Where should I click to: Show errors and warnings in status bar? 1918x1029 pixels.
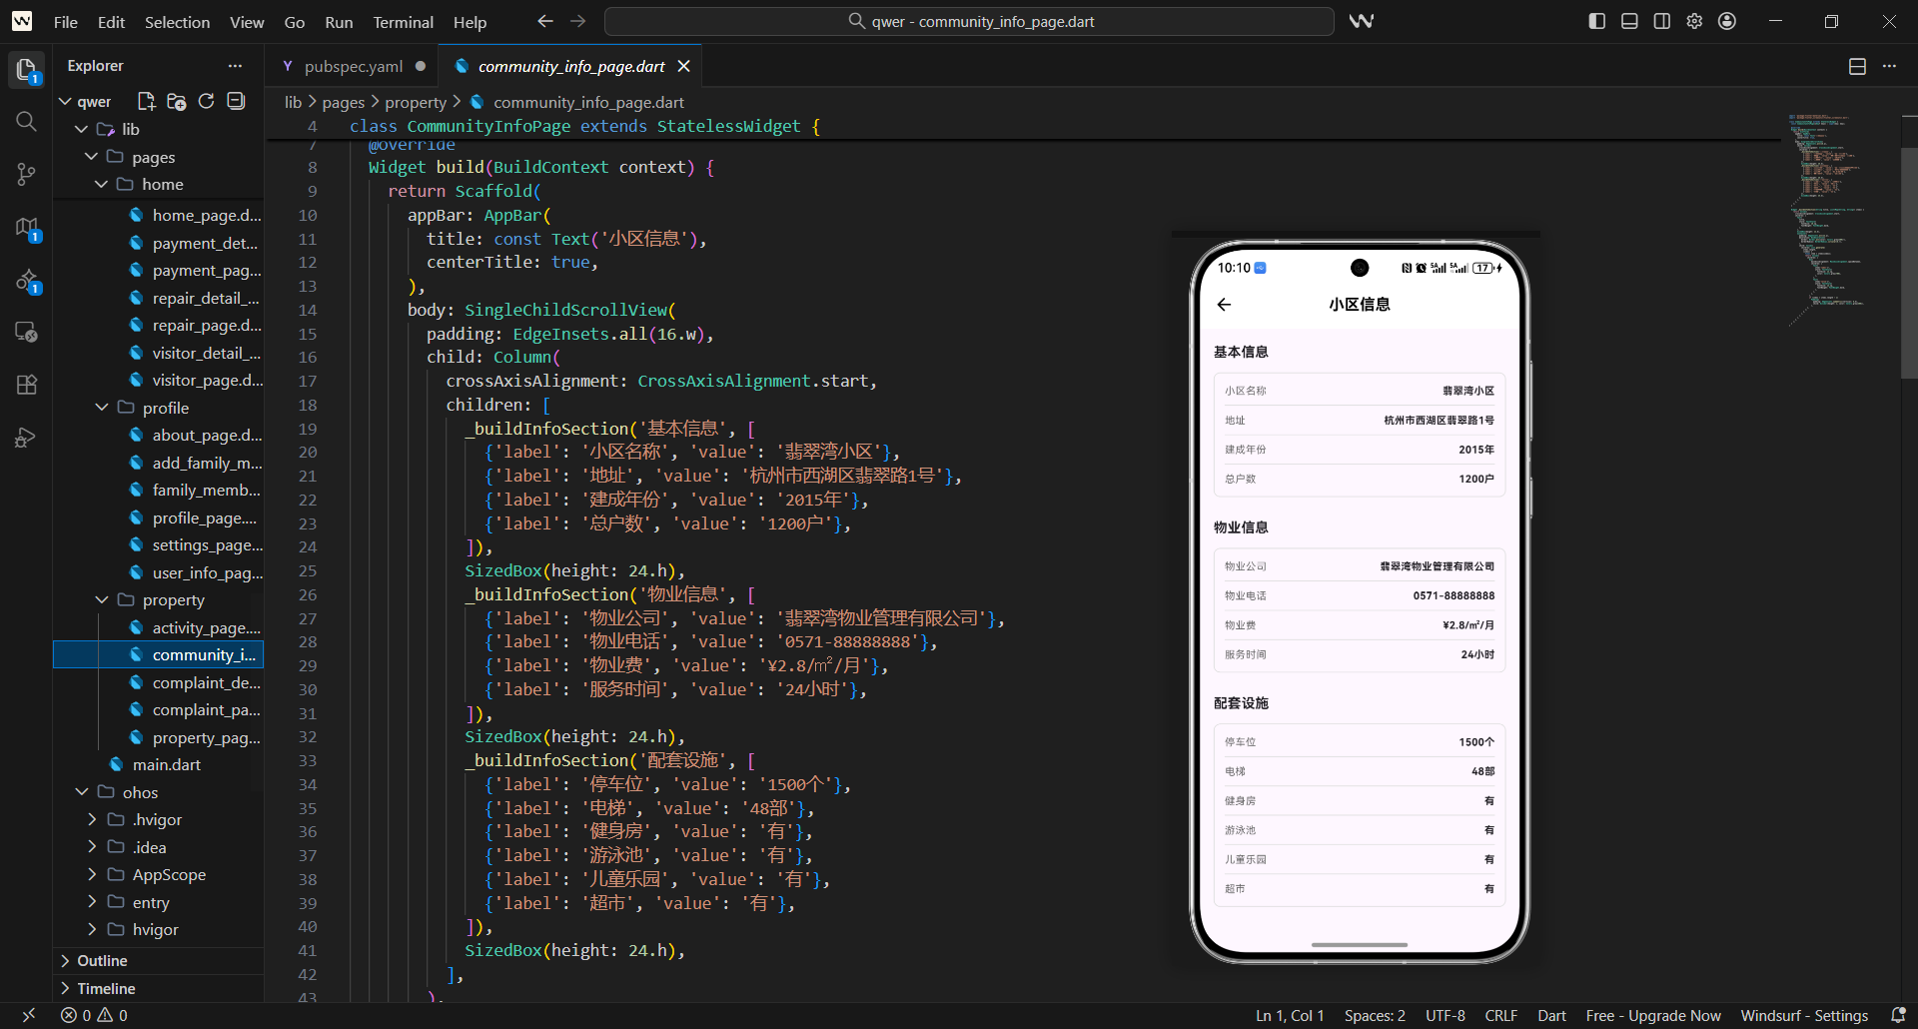(95, 1015)
